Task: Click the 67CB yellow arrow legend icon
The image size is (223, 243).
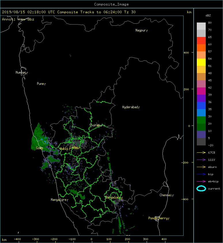Action: pyautogui.click(x=201, y=152)
